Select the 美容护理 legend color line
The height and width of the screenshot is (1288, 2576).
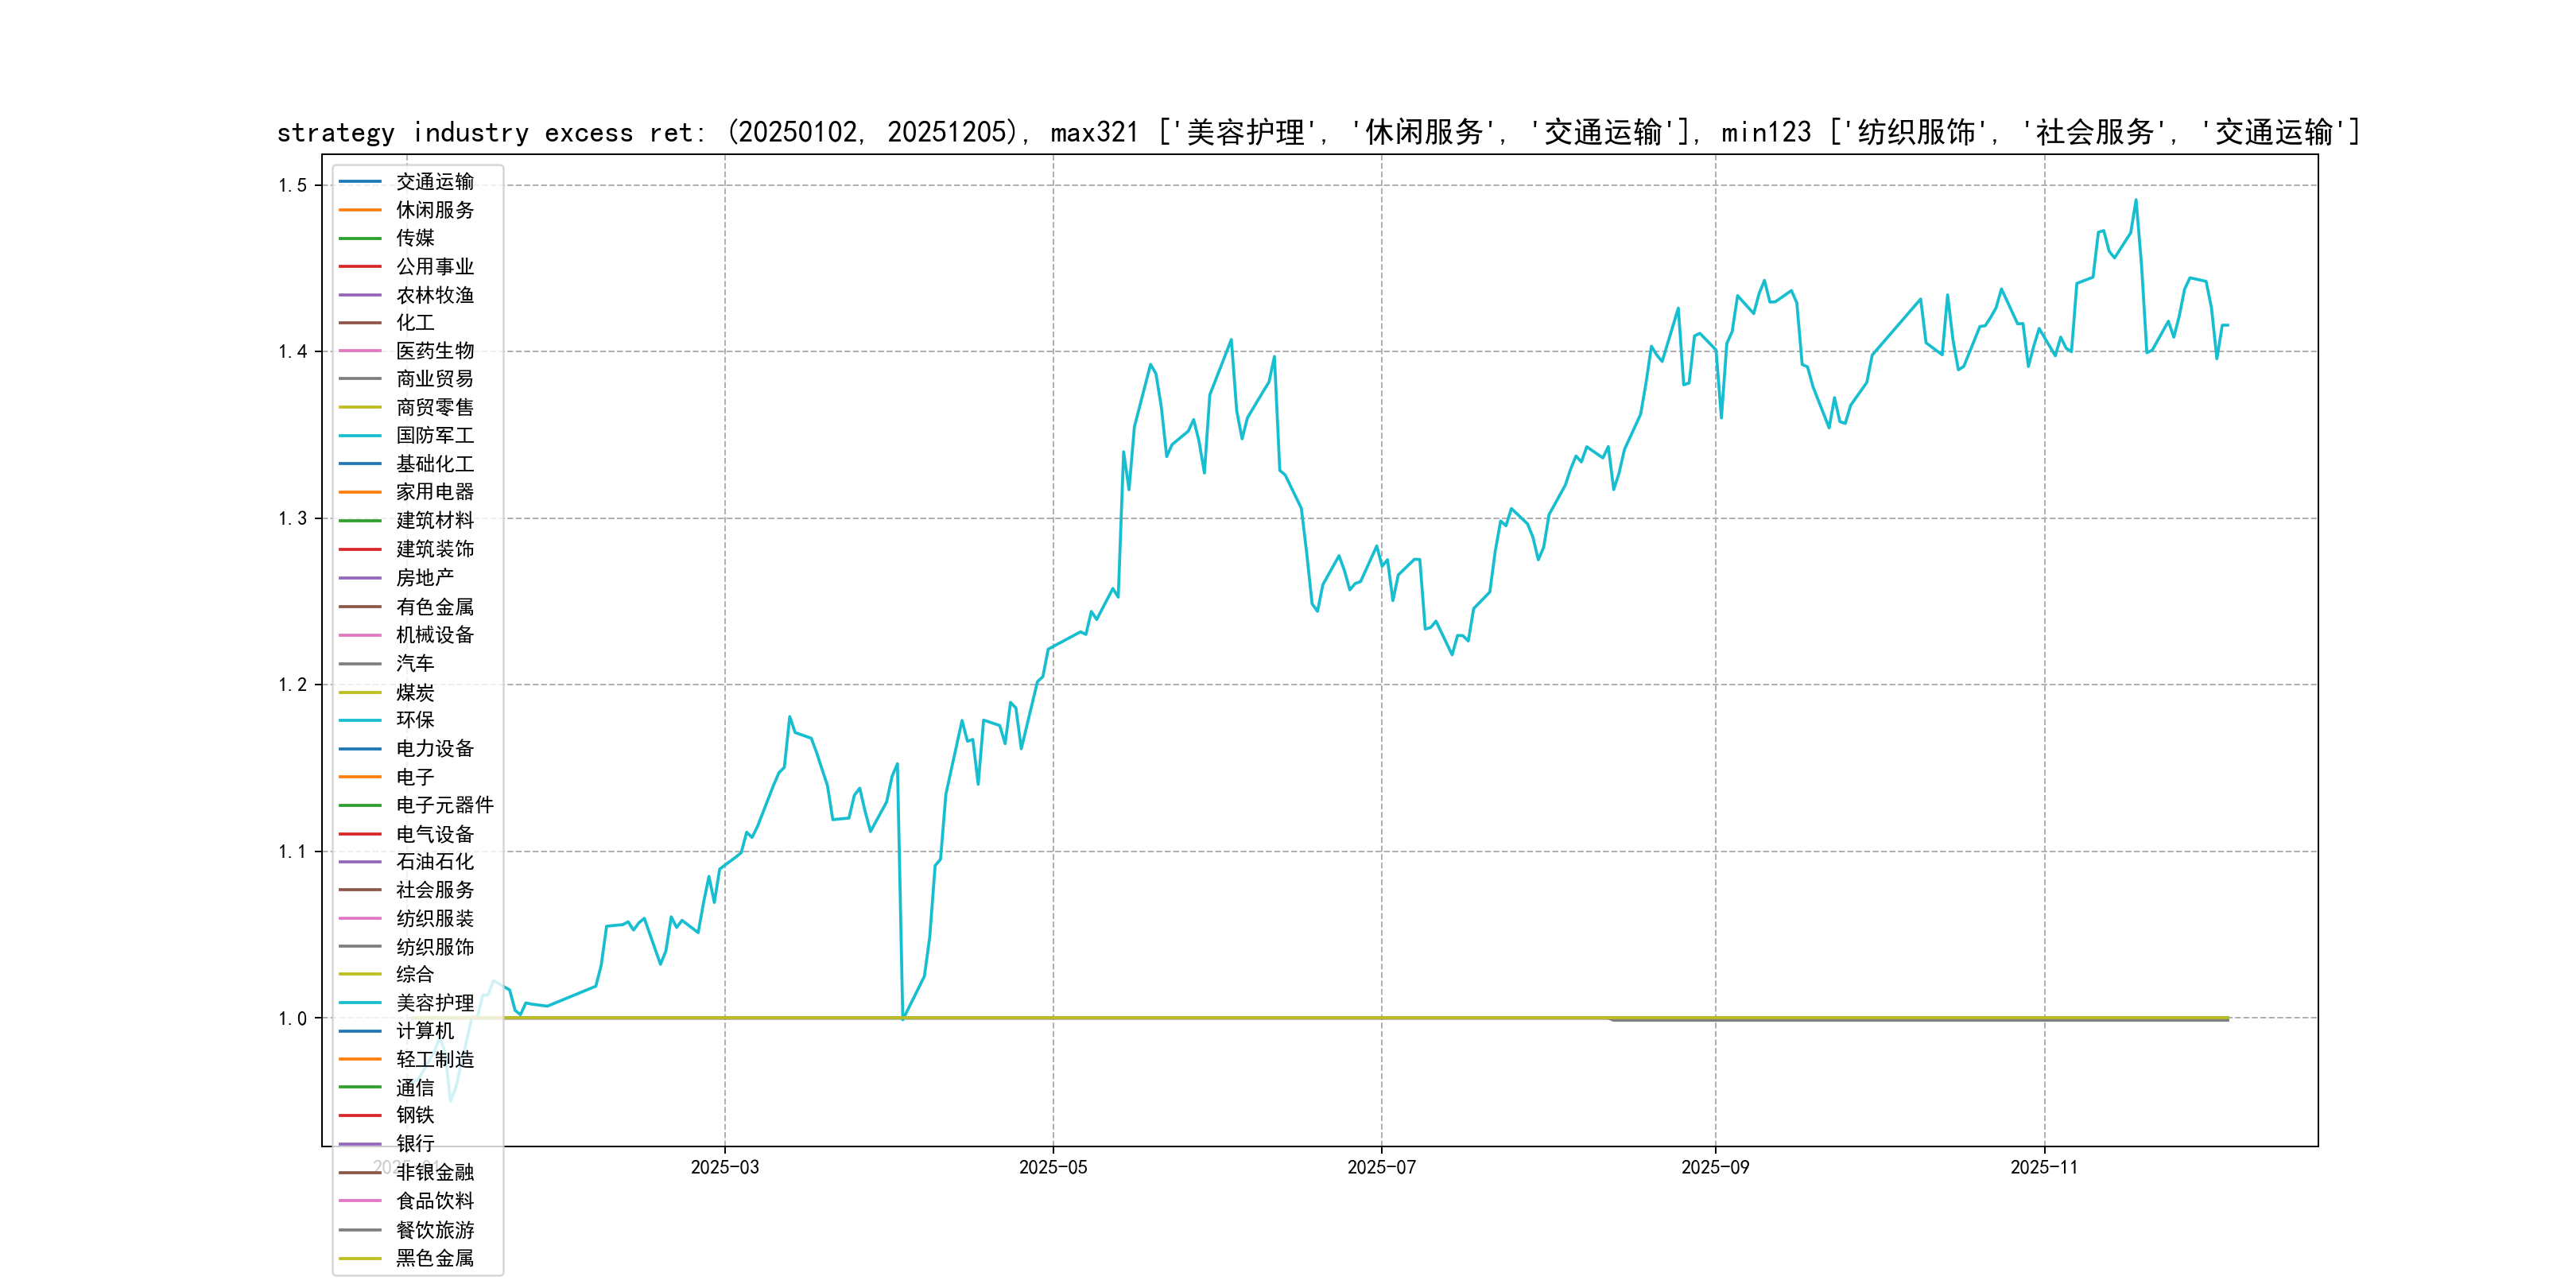tap(360, 1003)
